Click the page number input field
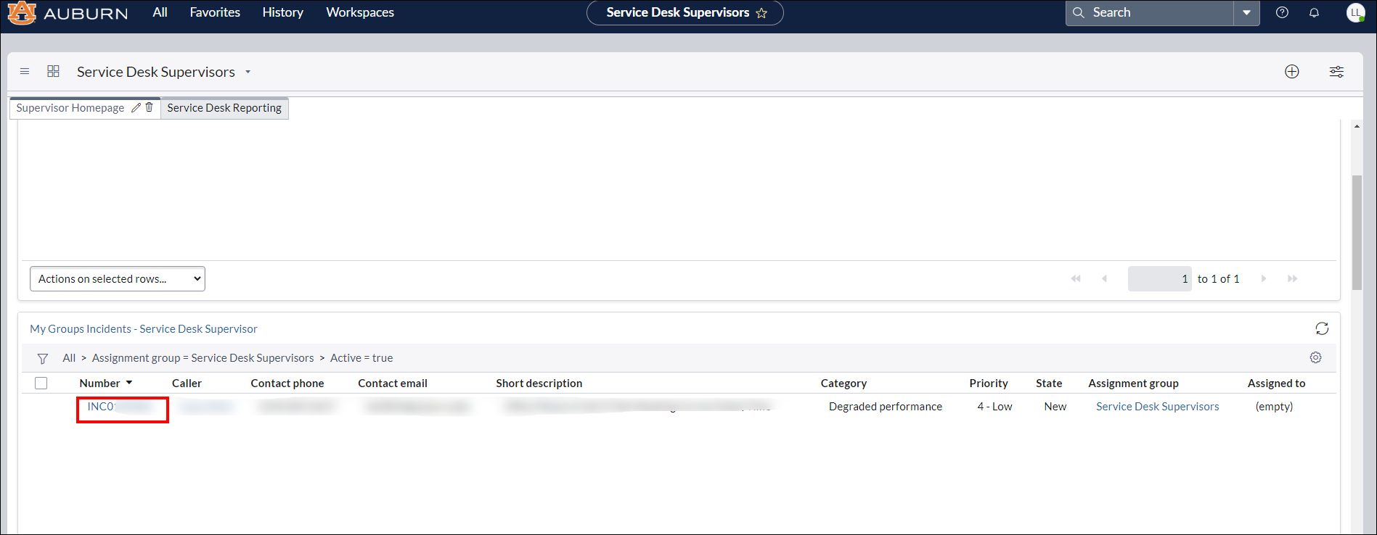 tap(1160, 279)
